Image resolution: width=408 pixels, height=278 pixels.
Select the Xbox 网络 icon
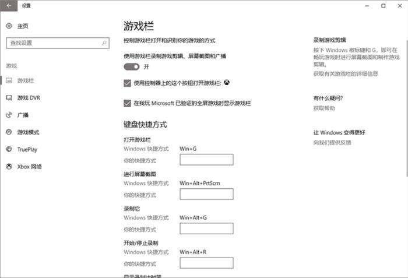pyautogui.click(x=9, y=166)
